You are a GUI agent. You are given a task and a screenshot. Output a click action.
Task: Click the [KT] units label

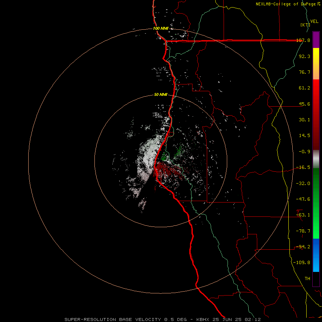point(305,25)
